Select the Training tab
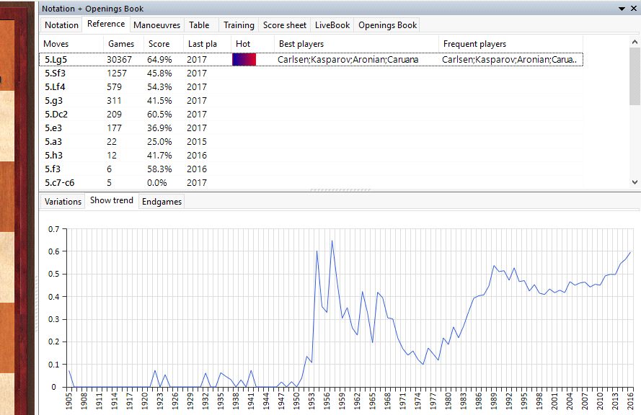Image resolution: width=641 pixels, height=415 pixels. (239, 25)
